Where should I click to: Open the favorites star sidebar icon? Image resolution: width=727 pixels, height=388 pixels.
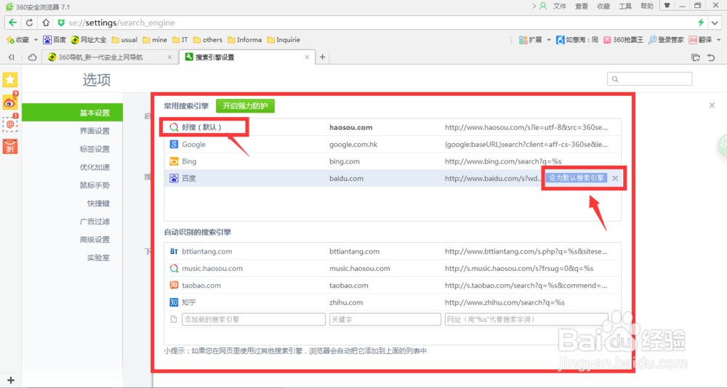point(10,80)
